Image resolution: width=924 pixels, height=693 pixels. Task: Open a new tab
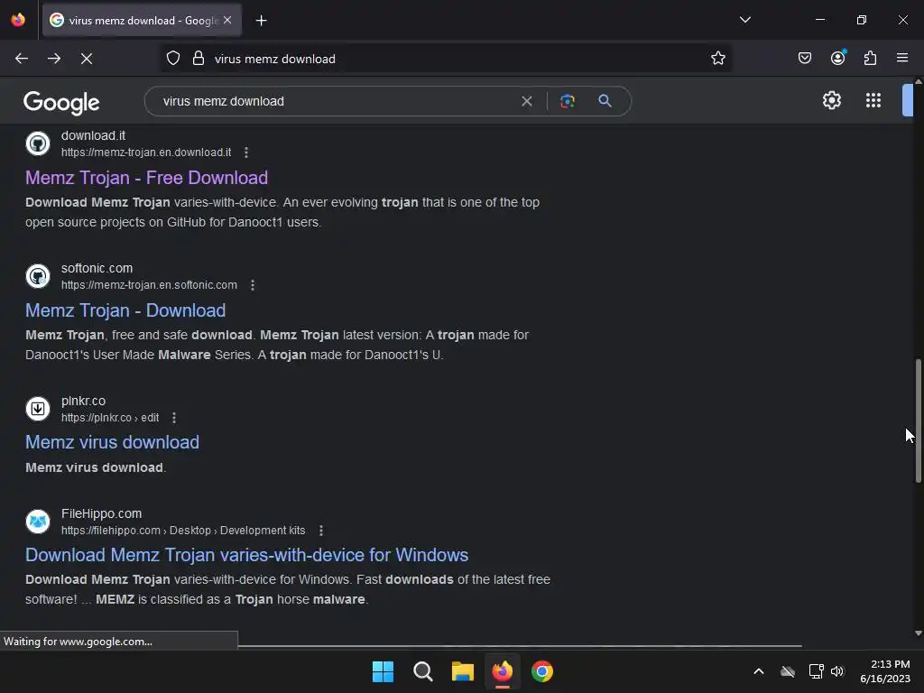(261, 21)
